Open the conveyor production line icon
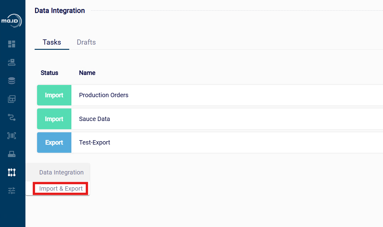This screenshot has height=227, width=383. (x=12, y=62)
